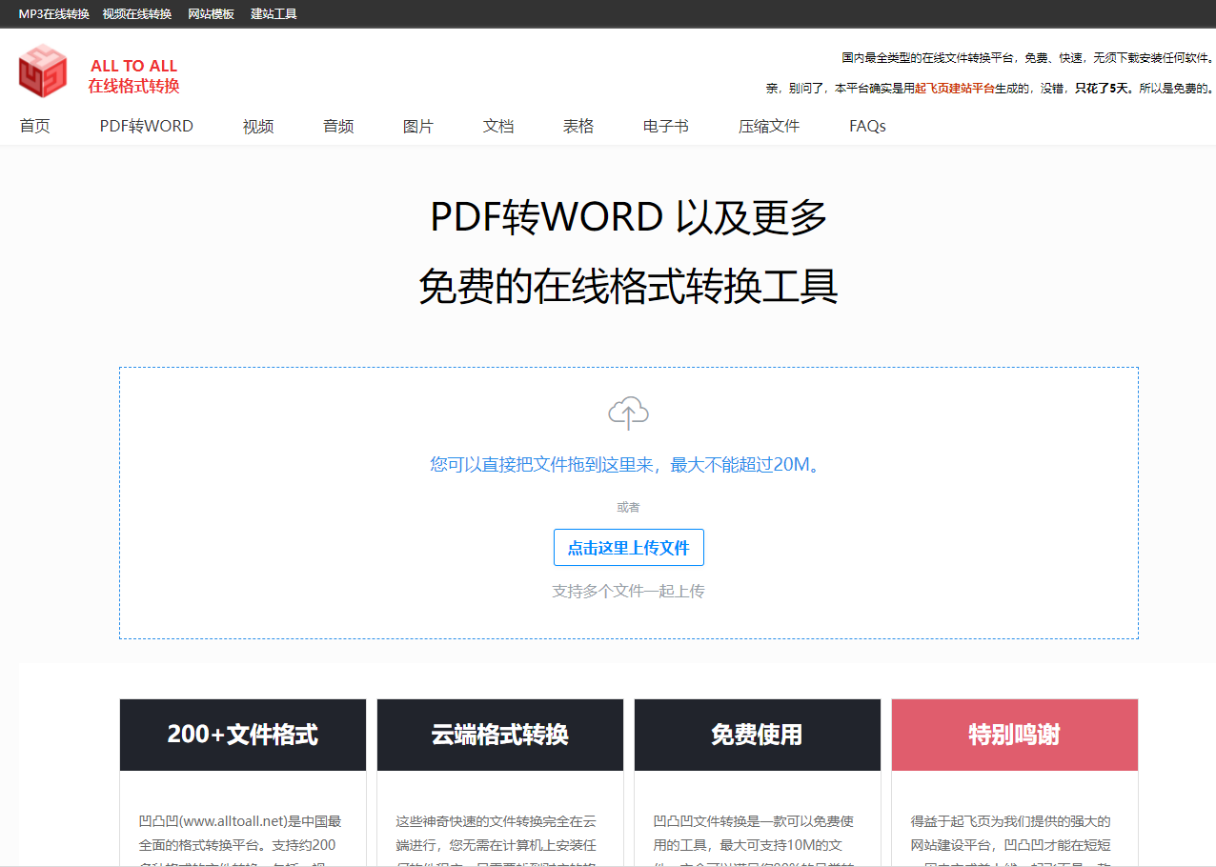Image resolution: width=1216 pixels, height=867 pixels.
Task: Select 表格 in navigation bar
Action: pos(578,126)
